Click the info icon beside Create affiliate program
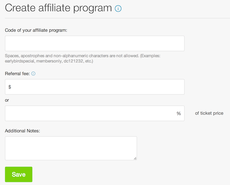This screenshot has width=230, height=185. click(x=118, y=8)
